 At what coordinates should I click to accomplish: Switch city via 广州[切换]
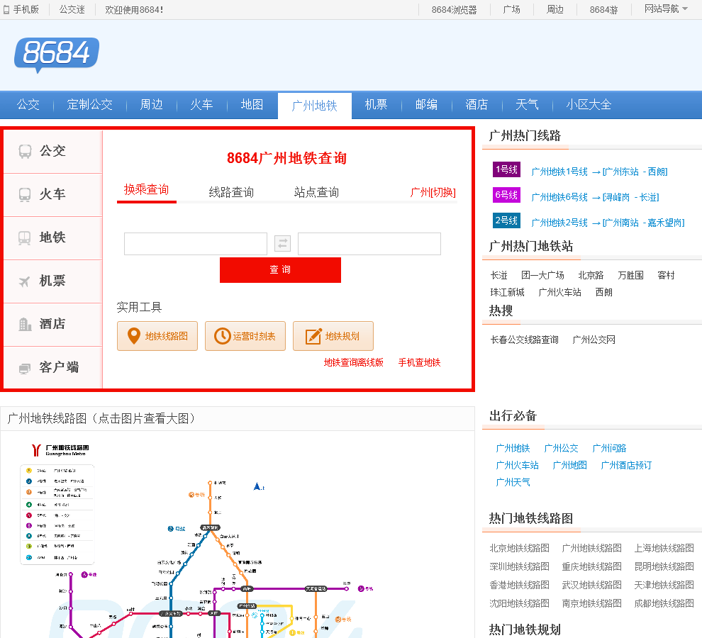433,193
